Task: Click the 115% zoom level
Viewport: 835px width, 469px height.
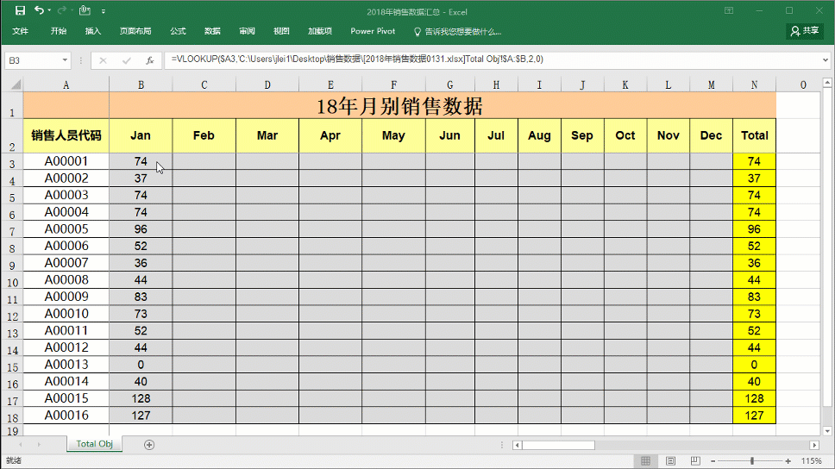Action: (811, 461)
